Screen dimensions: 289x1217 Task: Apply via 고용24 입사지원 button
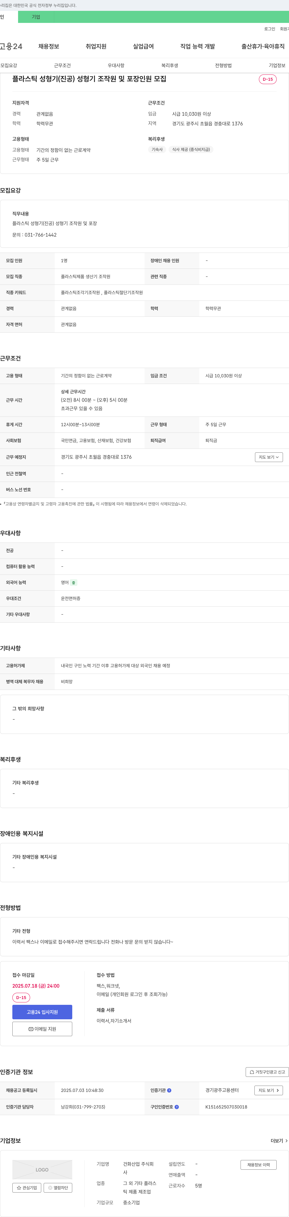coord(42,1012)
